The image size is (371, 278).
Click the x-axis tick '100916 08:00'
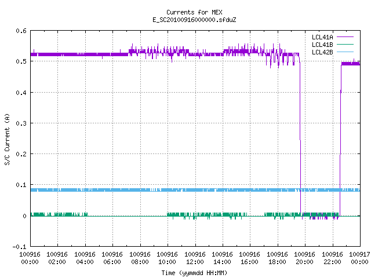[140, 258]
